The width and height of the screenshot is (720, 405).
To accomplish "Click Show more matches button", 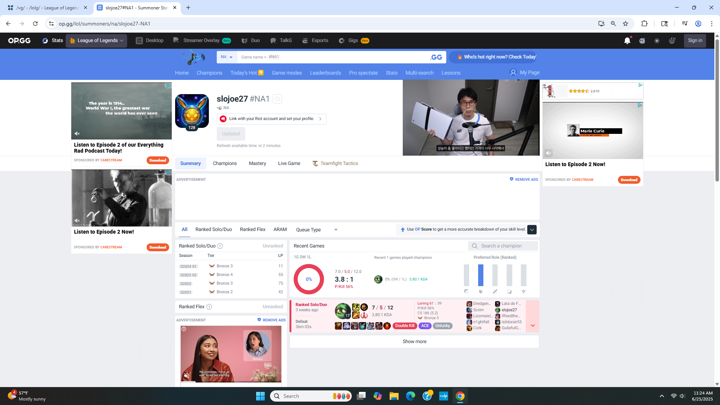I will click(x=414, y=342).
